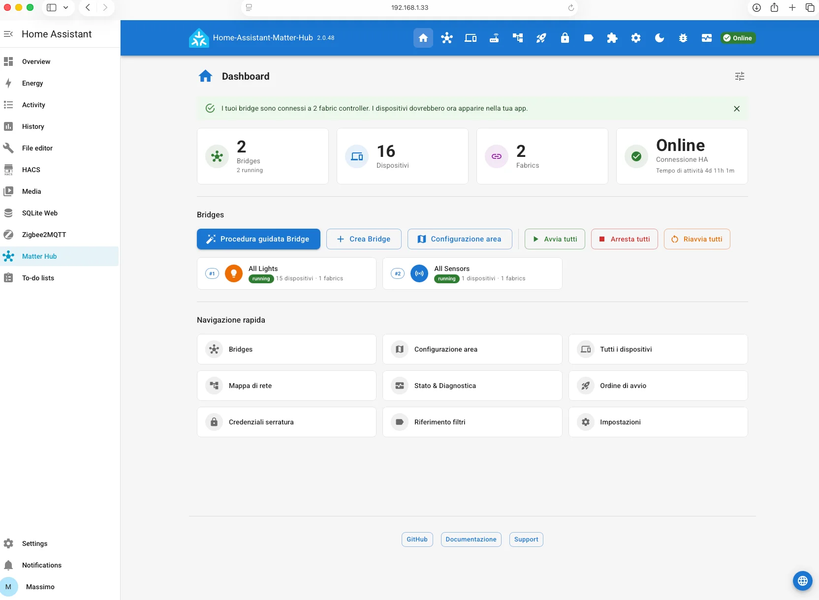The width and height of the screenshot is (819, 600).
Task: Open Bridges in Navigazione rapida
Action: pyautogui.click(x=286, y=349)
